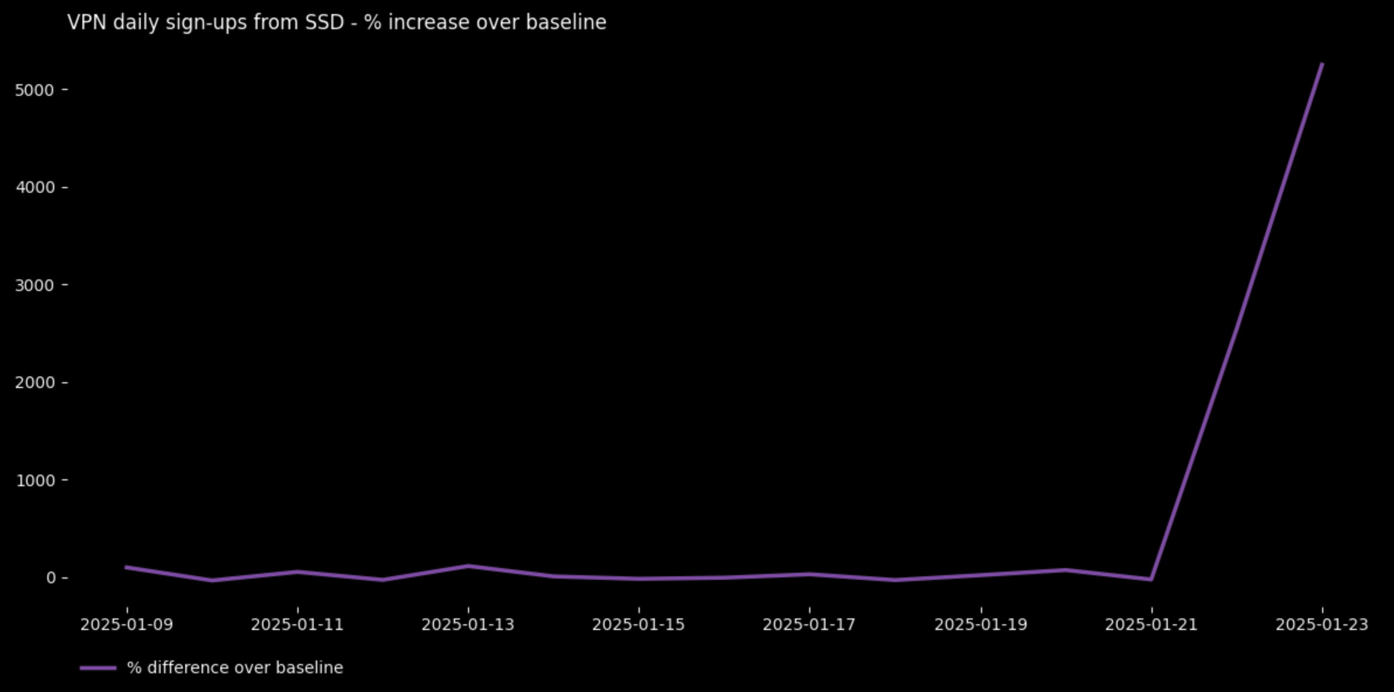The width and height of the screenshot is (1394, 692).
Task: Click the 2025-01-21 x-axis date
Action: click(x=1152, y=625)
